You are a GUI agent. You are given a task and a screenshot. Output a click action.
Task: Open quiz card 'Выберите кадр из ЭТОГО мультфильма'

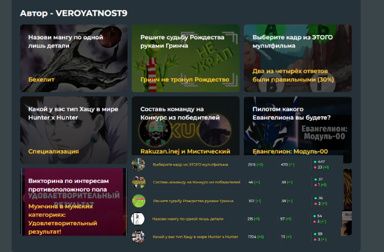tap(298, 58)
